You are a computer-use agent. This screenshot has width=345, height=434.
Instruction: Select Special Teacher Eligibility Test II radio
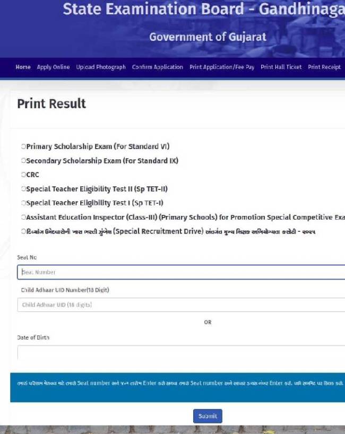point(23,189)
